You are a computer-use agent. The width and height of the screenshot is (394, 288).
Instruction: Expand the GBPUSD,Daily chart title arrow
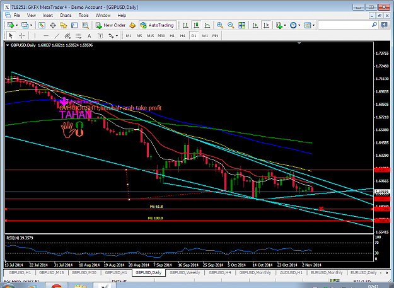coord(8,45)
